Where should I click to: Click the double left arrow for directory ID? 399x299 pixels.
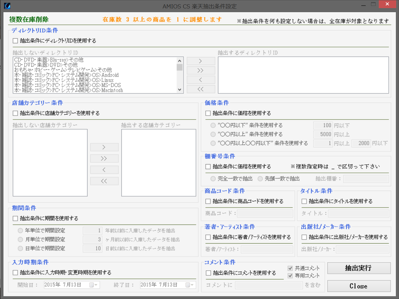coord(201,89)
